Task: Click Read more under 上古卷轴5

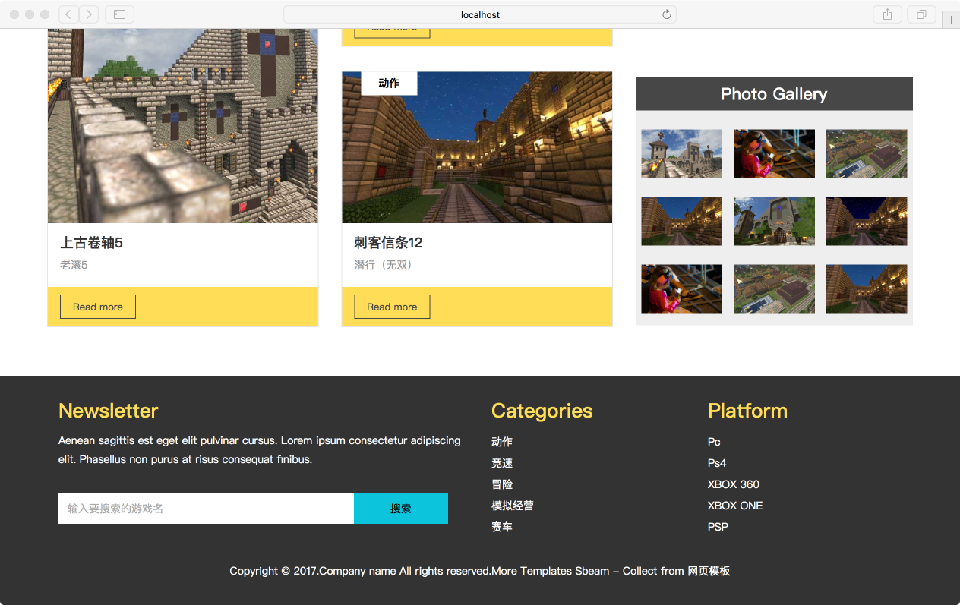Action: [98, 307]
